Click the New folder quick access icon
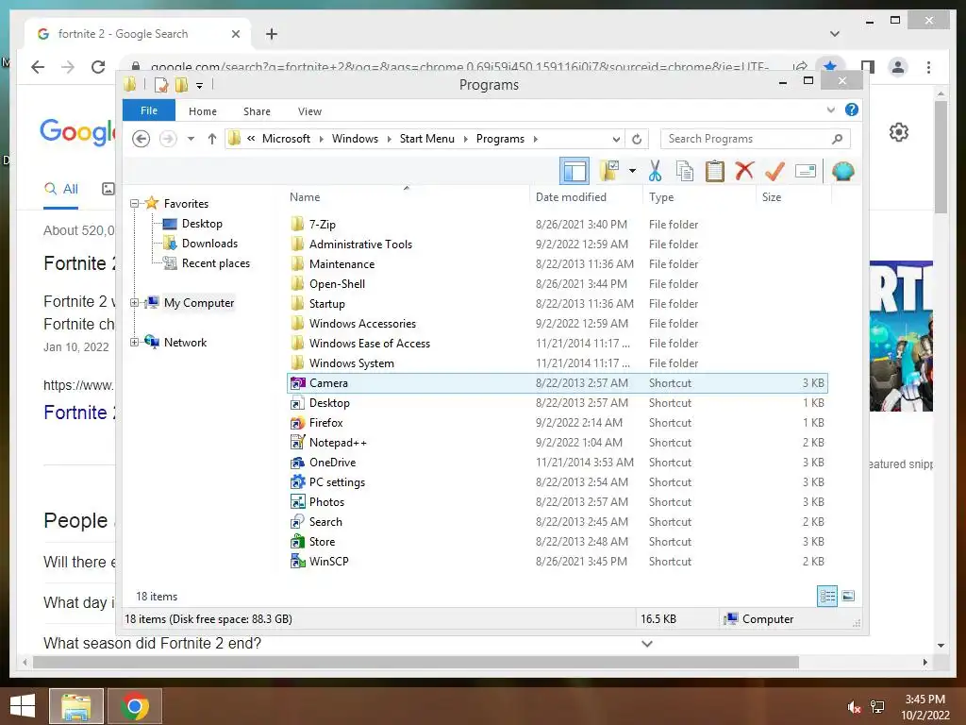The height and width of the screenshot is (725, 966). [181, 84]
